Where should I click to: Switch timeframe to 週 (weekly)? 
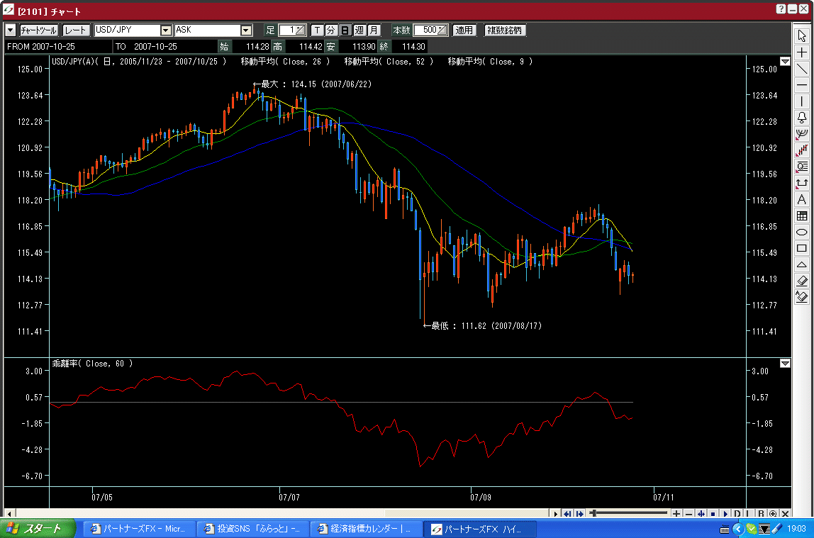pyautogui.click(x=359, y=30)
